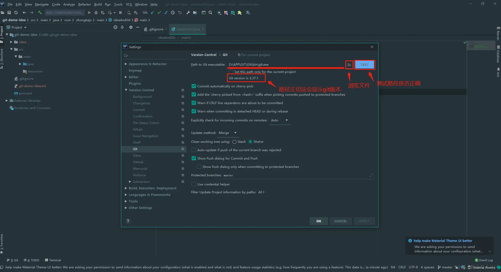Open Project Structure folder icon in toolbar

click(195, 13)
